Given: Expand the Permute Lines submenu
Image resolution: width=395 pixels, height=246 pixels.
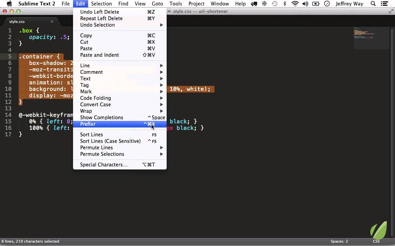Looking at the screenshot, I should coord(120,148).
